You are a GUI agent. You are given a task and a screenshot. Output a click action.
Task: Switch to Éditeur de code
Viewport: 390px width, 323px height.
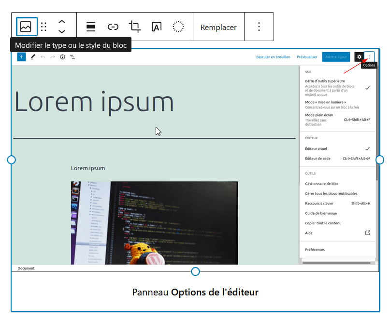(x=337, y=159)
